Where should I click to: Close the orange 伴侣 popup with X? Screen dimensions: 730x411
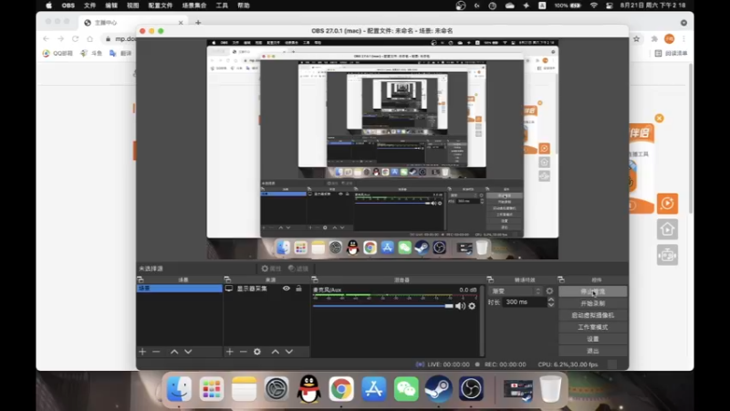(x=659, y=119)
